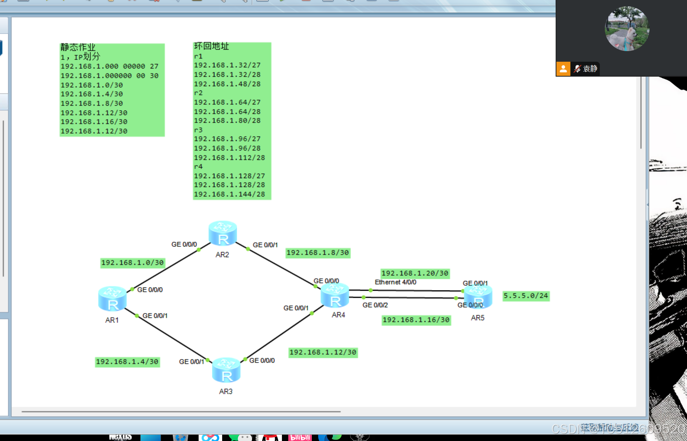Select the 192.168.1.20/30 link label

click(x=415, y=273)
